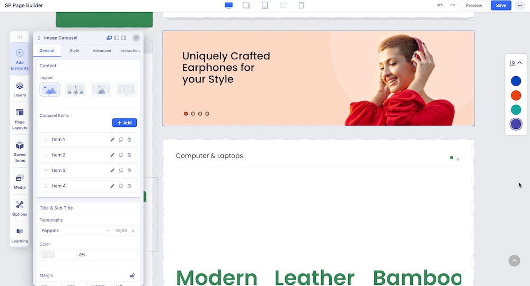Edit Item 1 with pencil icon
This screenshot has width=530, height=286.
click(x=112, y=140)
